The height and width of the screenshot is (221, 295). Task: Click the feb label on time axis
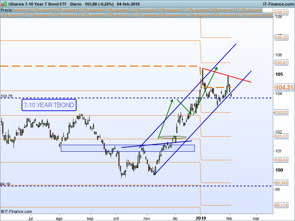229,218
